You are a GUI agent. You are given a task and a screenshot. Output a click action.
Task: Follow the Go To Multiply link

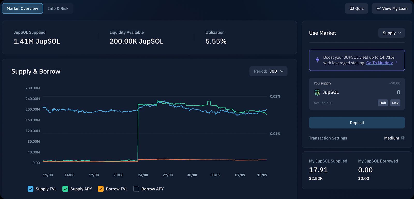pos(379,63)
